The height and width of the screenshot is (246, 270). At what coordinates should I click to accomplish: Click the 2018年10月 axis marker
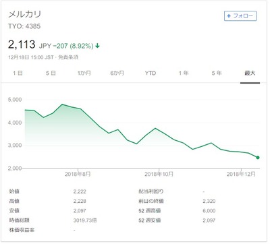point(159,174)
